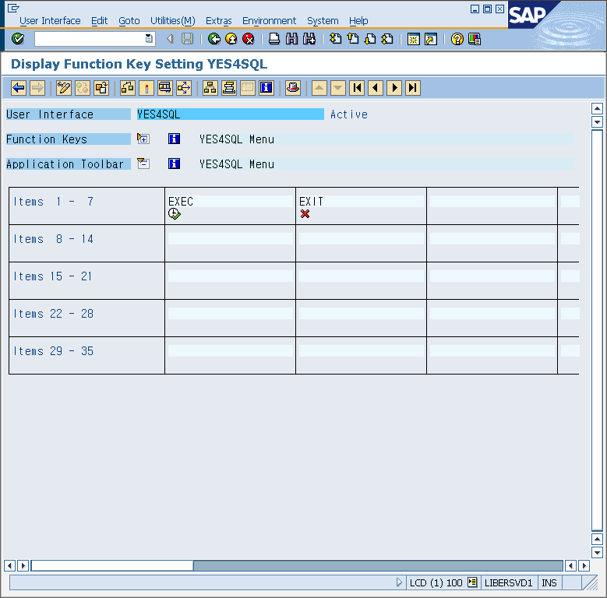607x598 pixels.
Task: Activate the interface with the matchstick icon
Action: tap(146, 88)
